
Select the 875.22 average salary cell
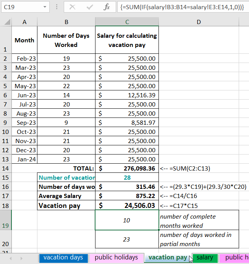pos(127,196)
